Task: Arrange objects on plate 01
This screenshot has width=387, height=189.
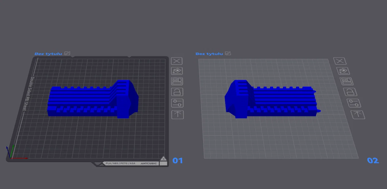Action: click(177, 81)
